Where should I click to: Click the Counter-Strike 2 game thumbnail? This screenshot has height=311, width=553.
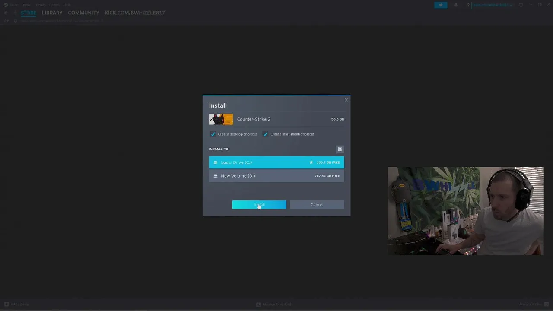(x=221, y=119)
